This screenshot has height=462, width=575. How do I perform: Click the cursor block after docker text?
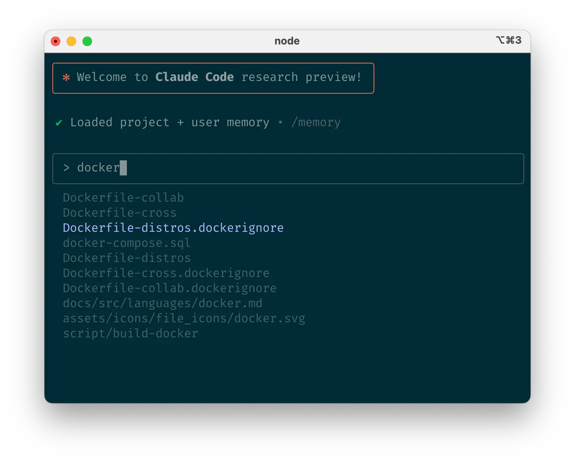(123, 167)
